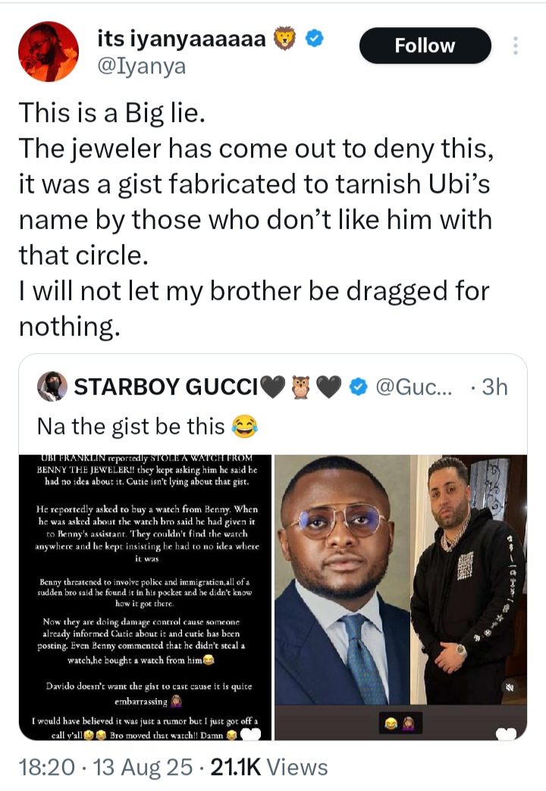Click the verified badge next to STARBOY GUCCI
The height and width of the screenshot is (791, 546).
[359, 388]
